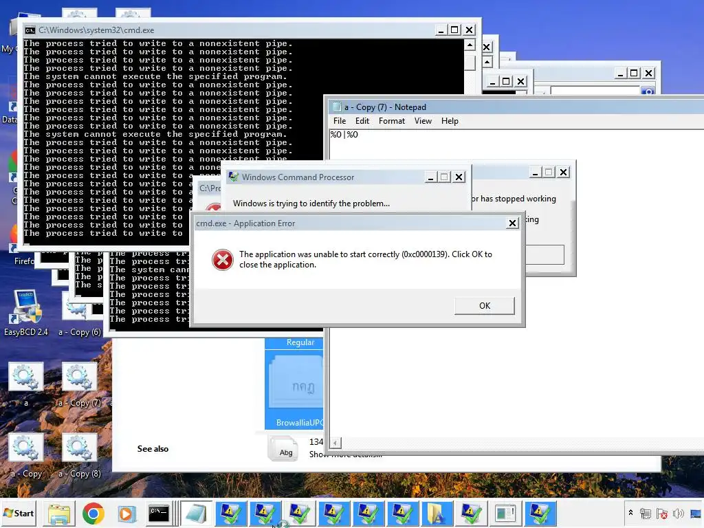Open the Edit menu in Notepad
Screen dimensions: 704x528
click(x=362, y=121)
